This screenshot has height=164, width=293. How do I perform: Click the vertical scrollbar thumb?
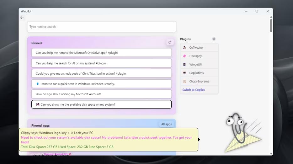[x=271, y=25]
